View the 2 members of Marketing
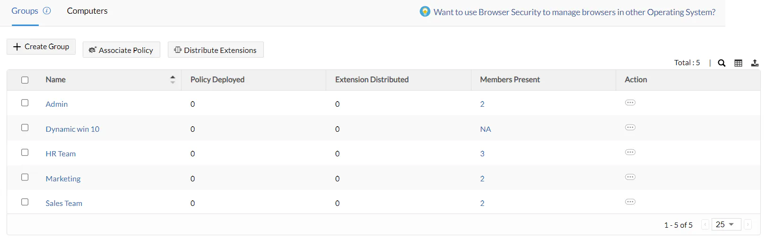The height and width of the screenshot is (239, 766). [482, 179]
